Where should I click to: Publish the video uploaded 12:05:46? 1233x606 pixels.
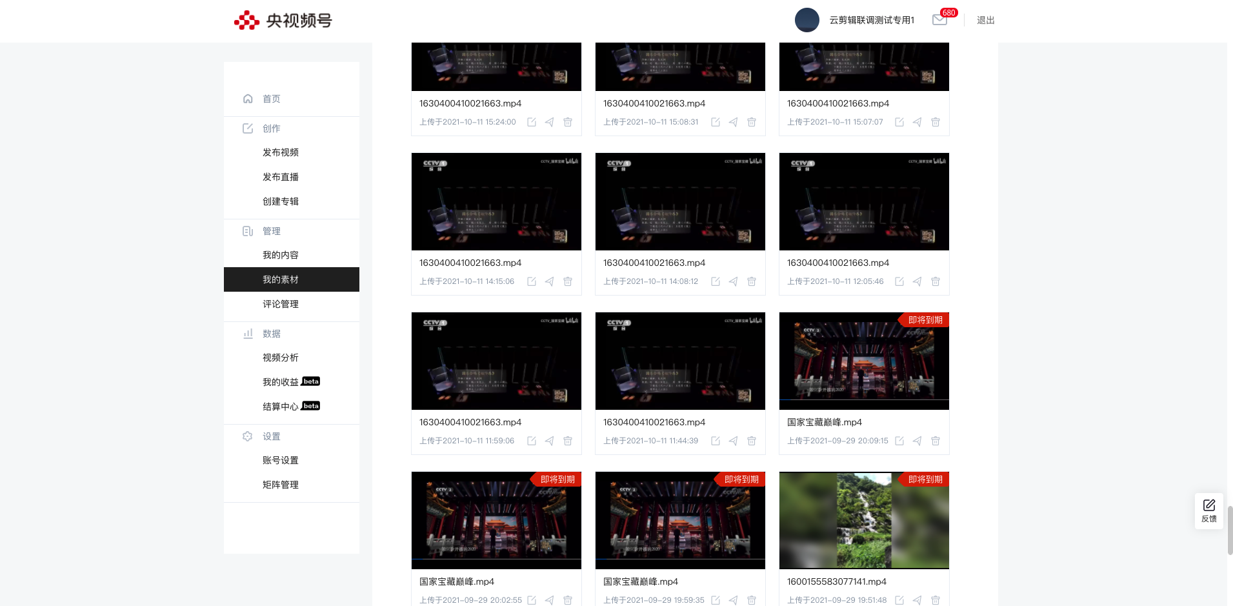click(917, 281)
